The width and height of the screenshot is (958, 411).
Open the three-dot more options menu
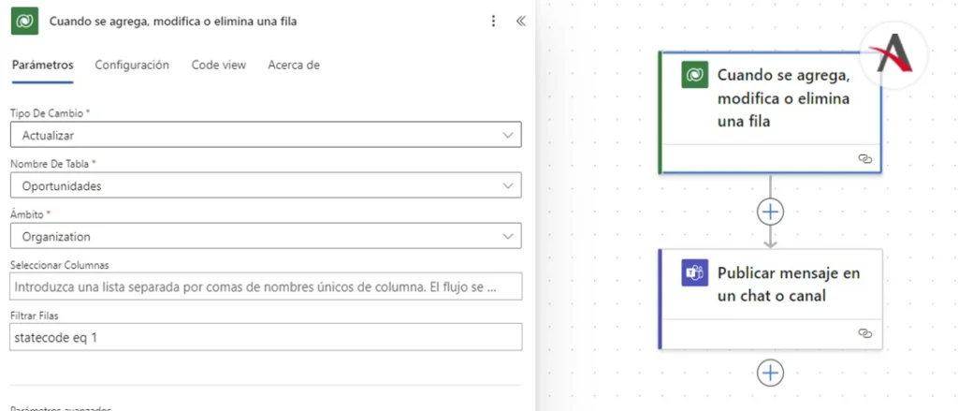pos(494,21)
